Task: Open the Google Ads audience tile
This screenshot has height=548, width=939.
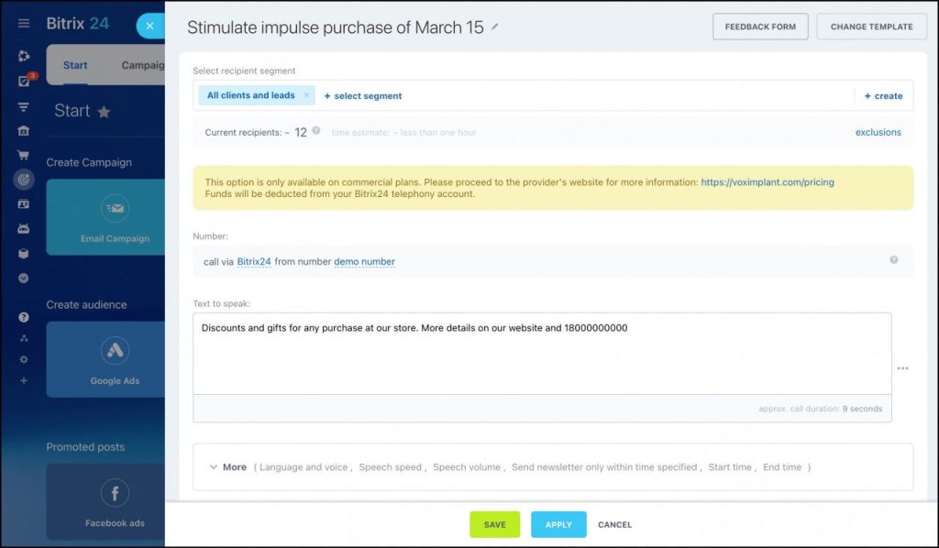Action: (105, 359)
